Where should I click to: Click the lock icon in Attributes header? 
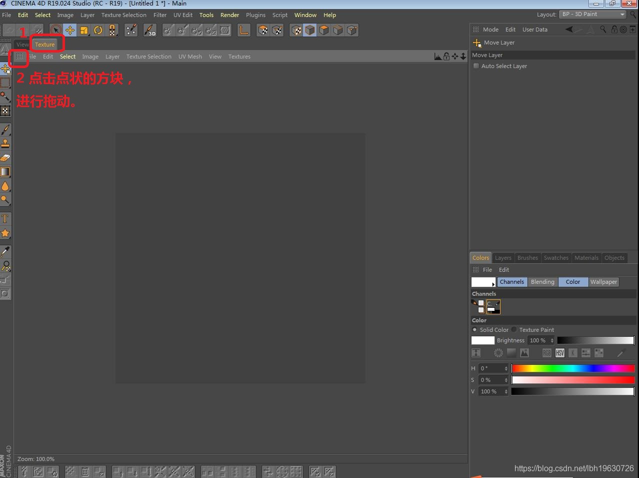point(614,30)
